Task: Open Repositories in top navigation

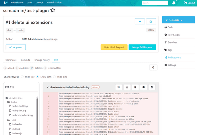Action: tap(17, 3)
